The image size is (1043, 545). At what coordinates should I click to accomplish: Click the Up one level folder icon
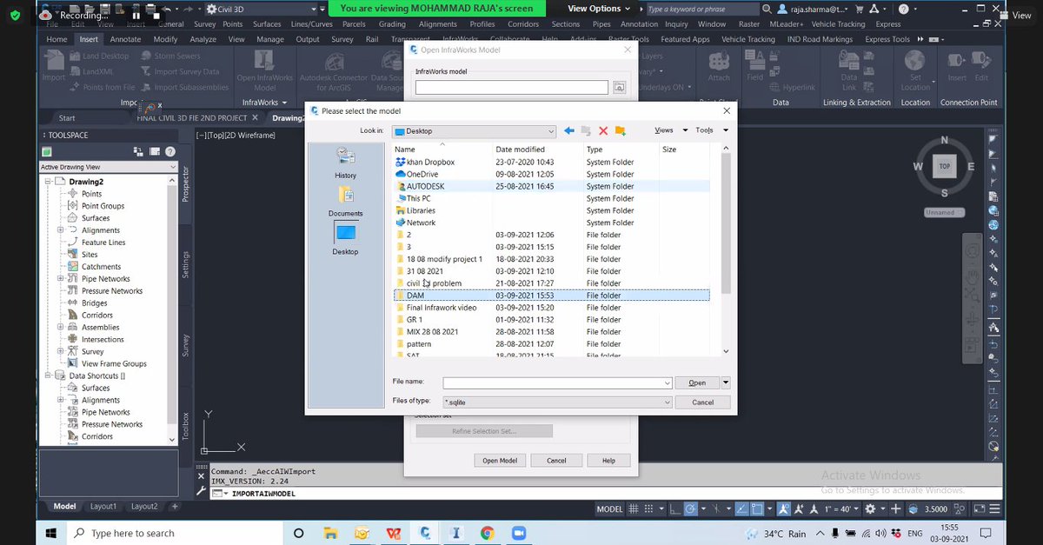point(586,130)
